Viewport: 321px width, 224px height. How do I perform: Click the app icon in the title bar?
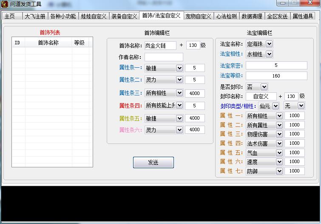(5, 4)
